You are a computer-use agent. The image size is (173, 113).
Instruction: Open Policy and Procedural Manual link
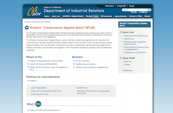click(x=42, y=91)
